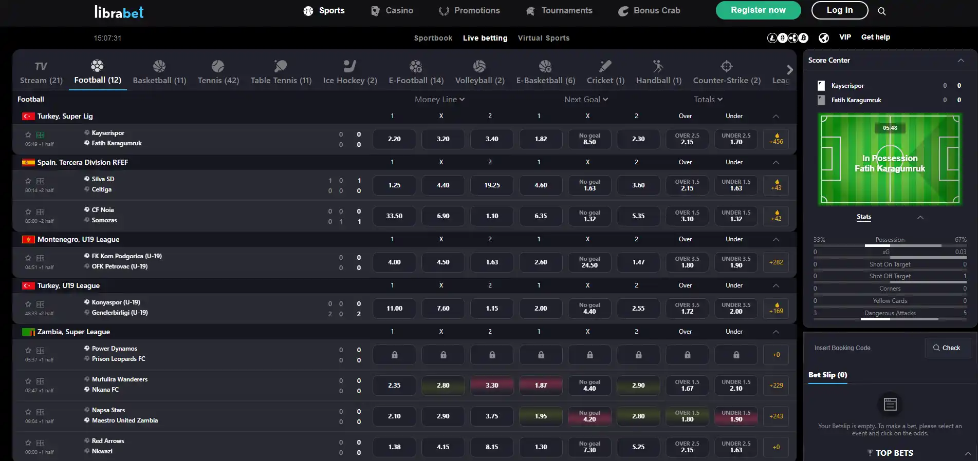Open scoreboard icon for CF Noia match
The height and width of the screenshot is (461, 978).
[40, 212]
